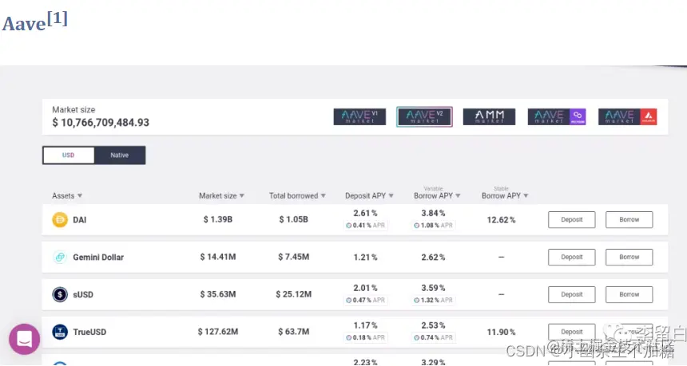Viewport: 687px width, 366px height.
Task: Click sUSD total borrowed $ 25.12M
Action: click(x=293, y=294)
